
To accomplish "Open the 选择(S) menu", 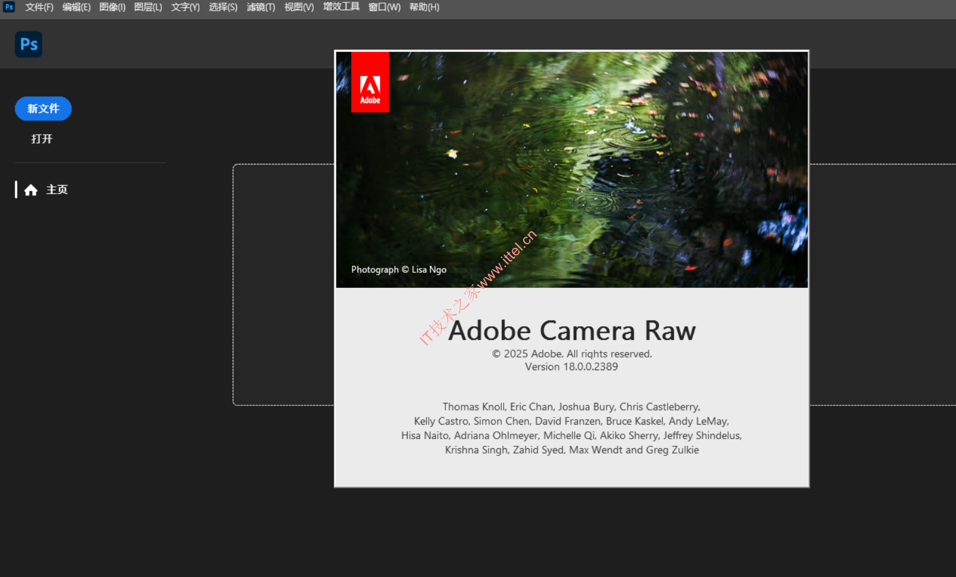I will [223, 7].
